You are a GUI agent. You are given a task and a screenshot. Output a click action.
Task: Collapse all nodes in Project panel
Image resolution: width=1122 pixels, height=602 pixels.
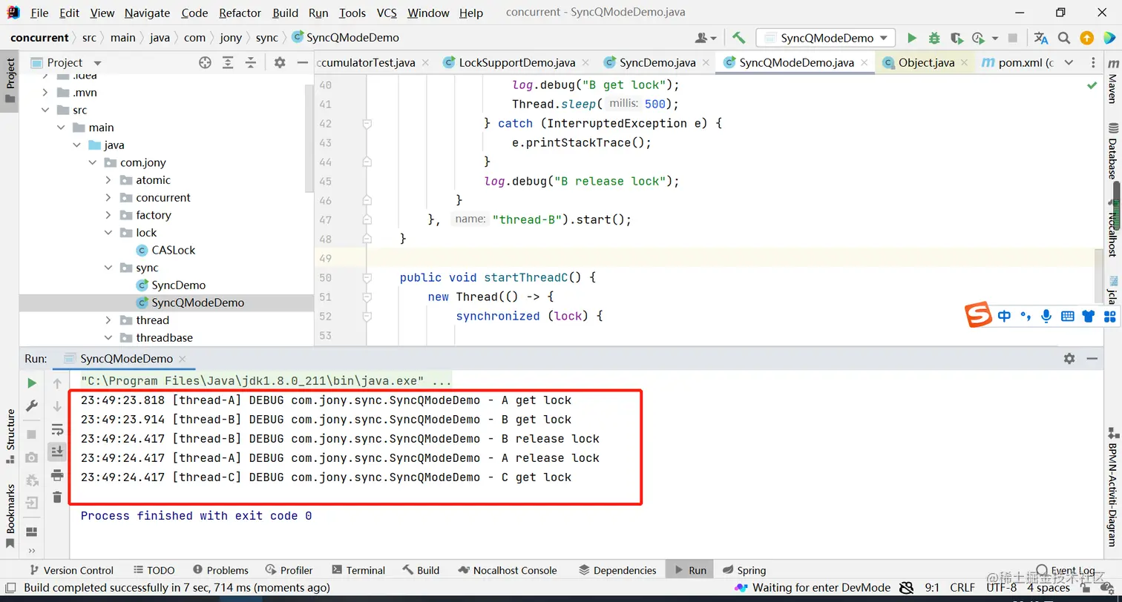pyautogui.click(x=250, y=63)
